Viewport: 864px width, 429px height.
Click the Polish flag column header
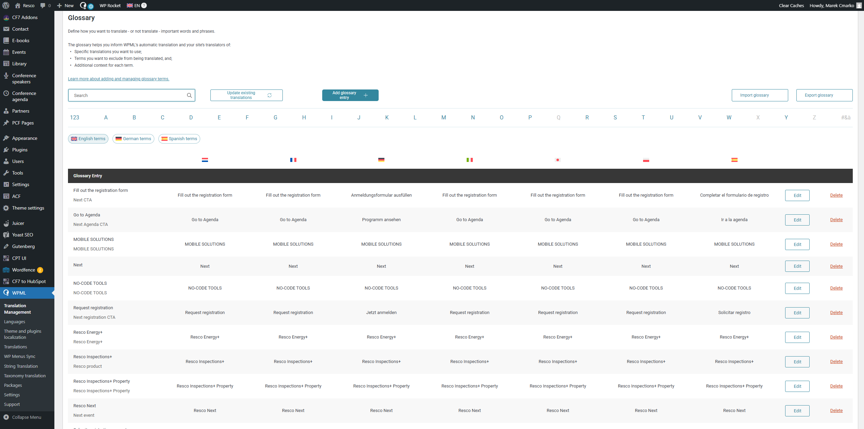pos(646,160)
